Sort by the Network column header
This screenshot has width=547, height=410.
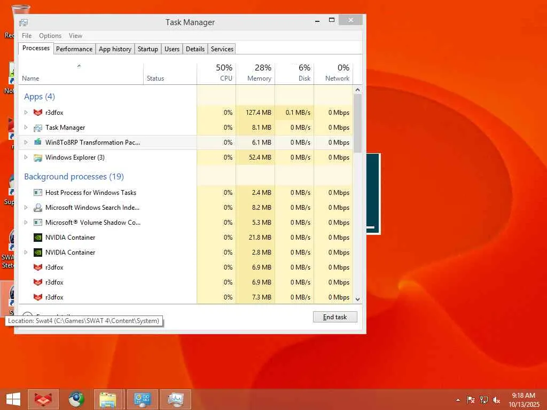coord(333,74)
